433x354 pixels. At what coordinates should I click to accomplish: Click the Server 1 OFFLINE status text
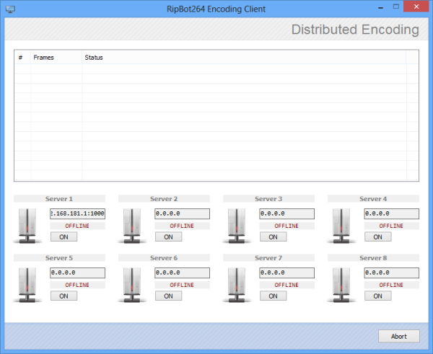[x=77, y=226]
